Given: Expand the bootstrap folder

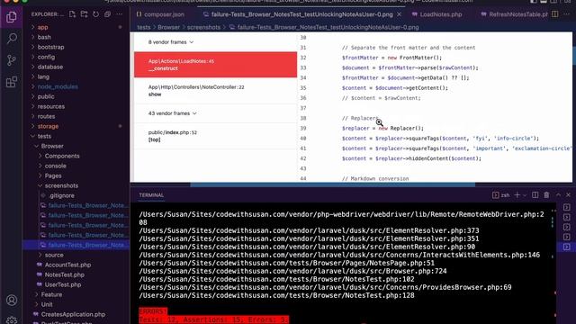Looking at the screenshot, I should tap(50, 47).
